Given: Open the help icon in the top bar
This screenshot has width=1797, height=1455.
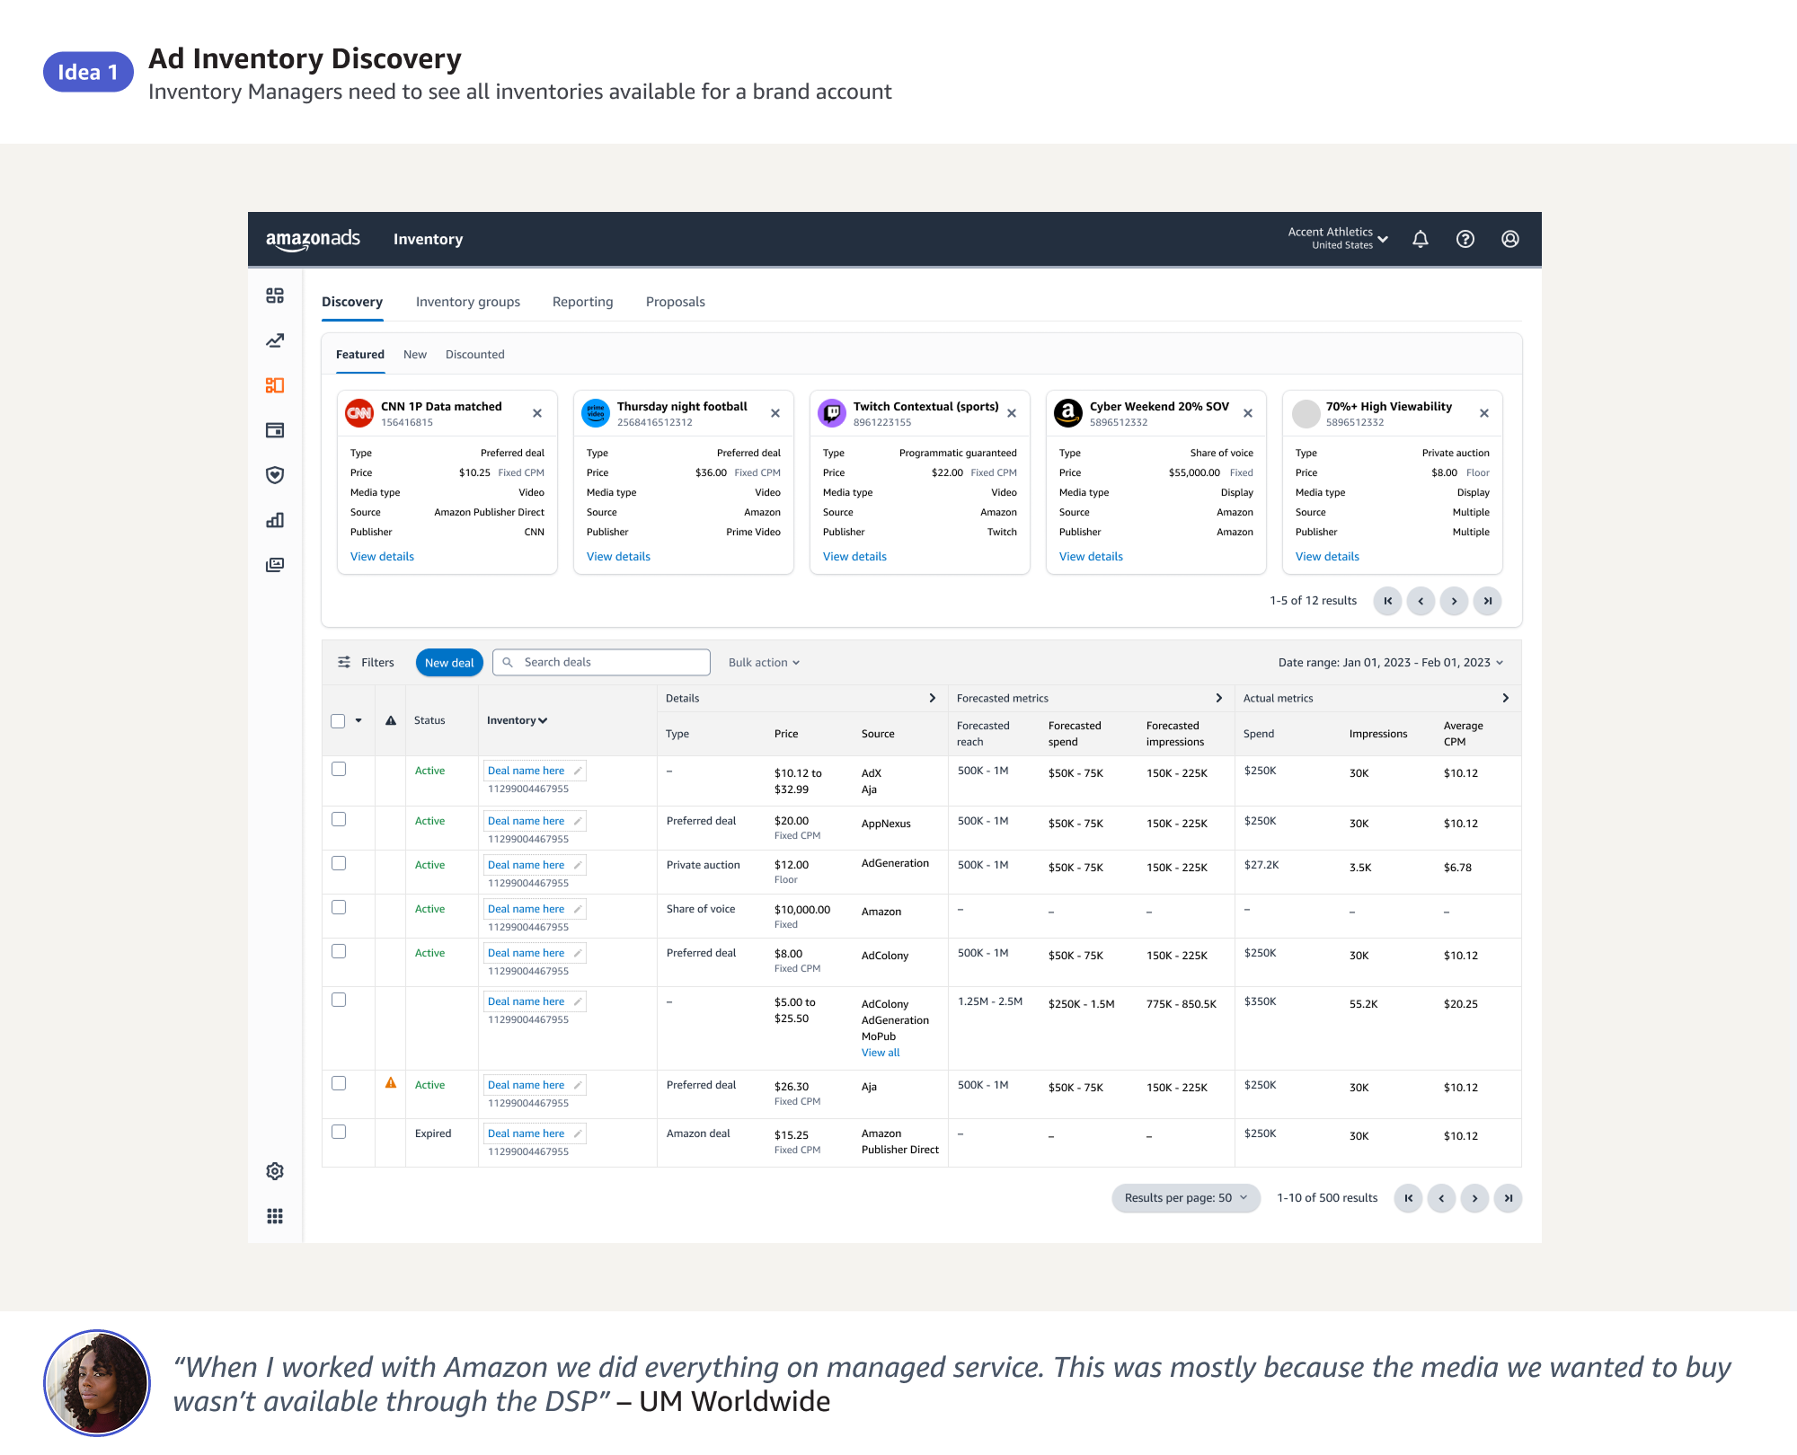Looking at the screenshot, I should (x=1465, y=239).
